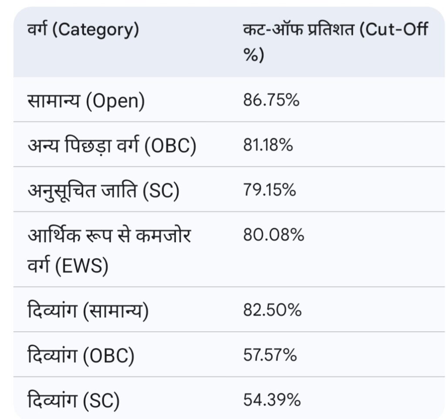Click the Hindi word वर्ग in header
Screen dimensions: 446x419
37,30
